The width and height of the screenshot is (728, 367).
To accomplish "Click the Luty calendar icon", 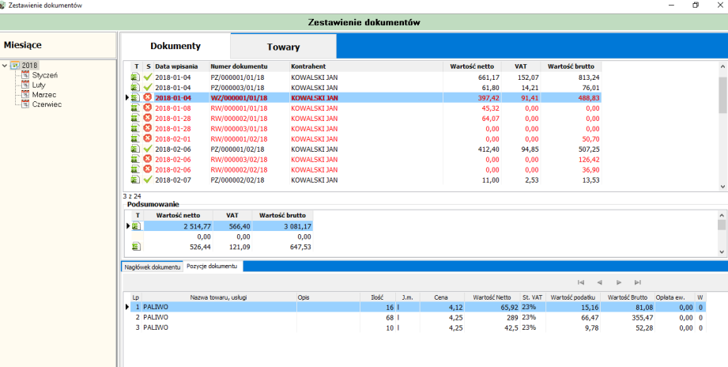I will pos(25,85).
